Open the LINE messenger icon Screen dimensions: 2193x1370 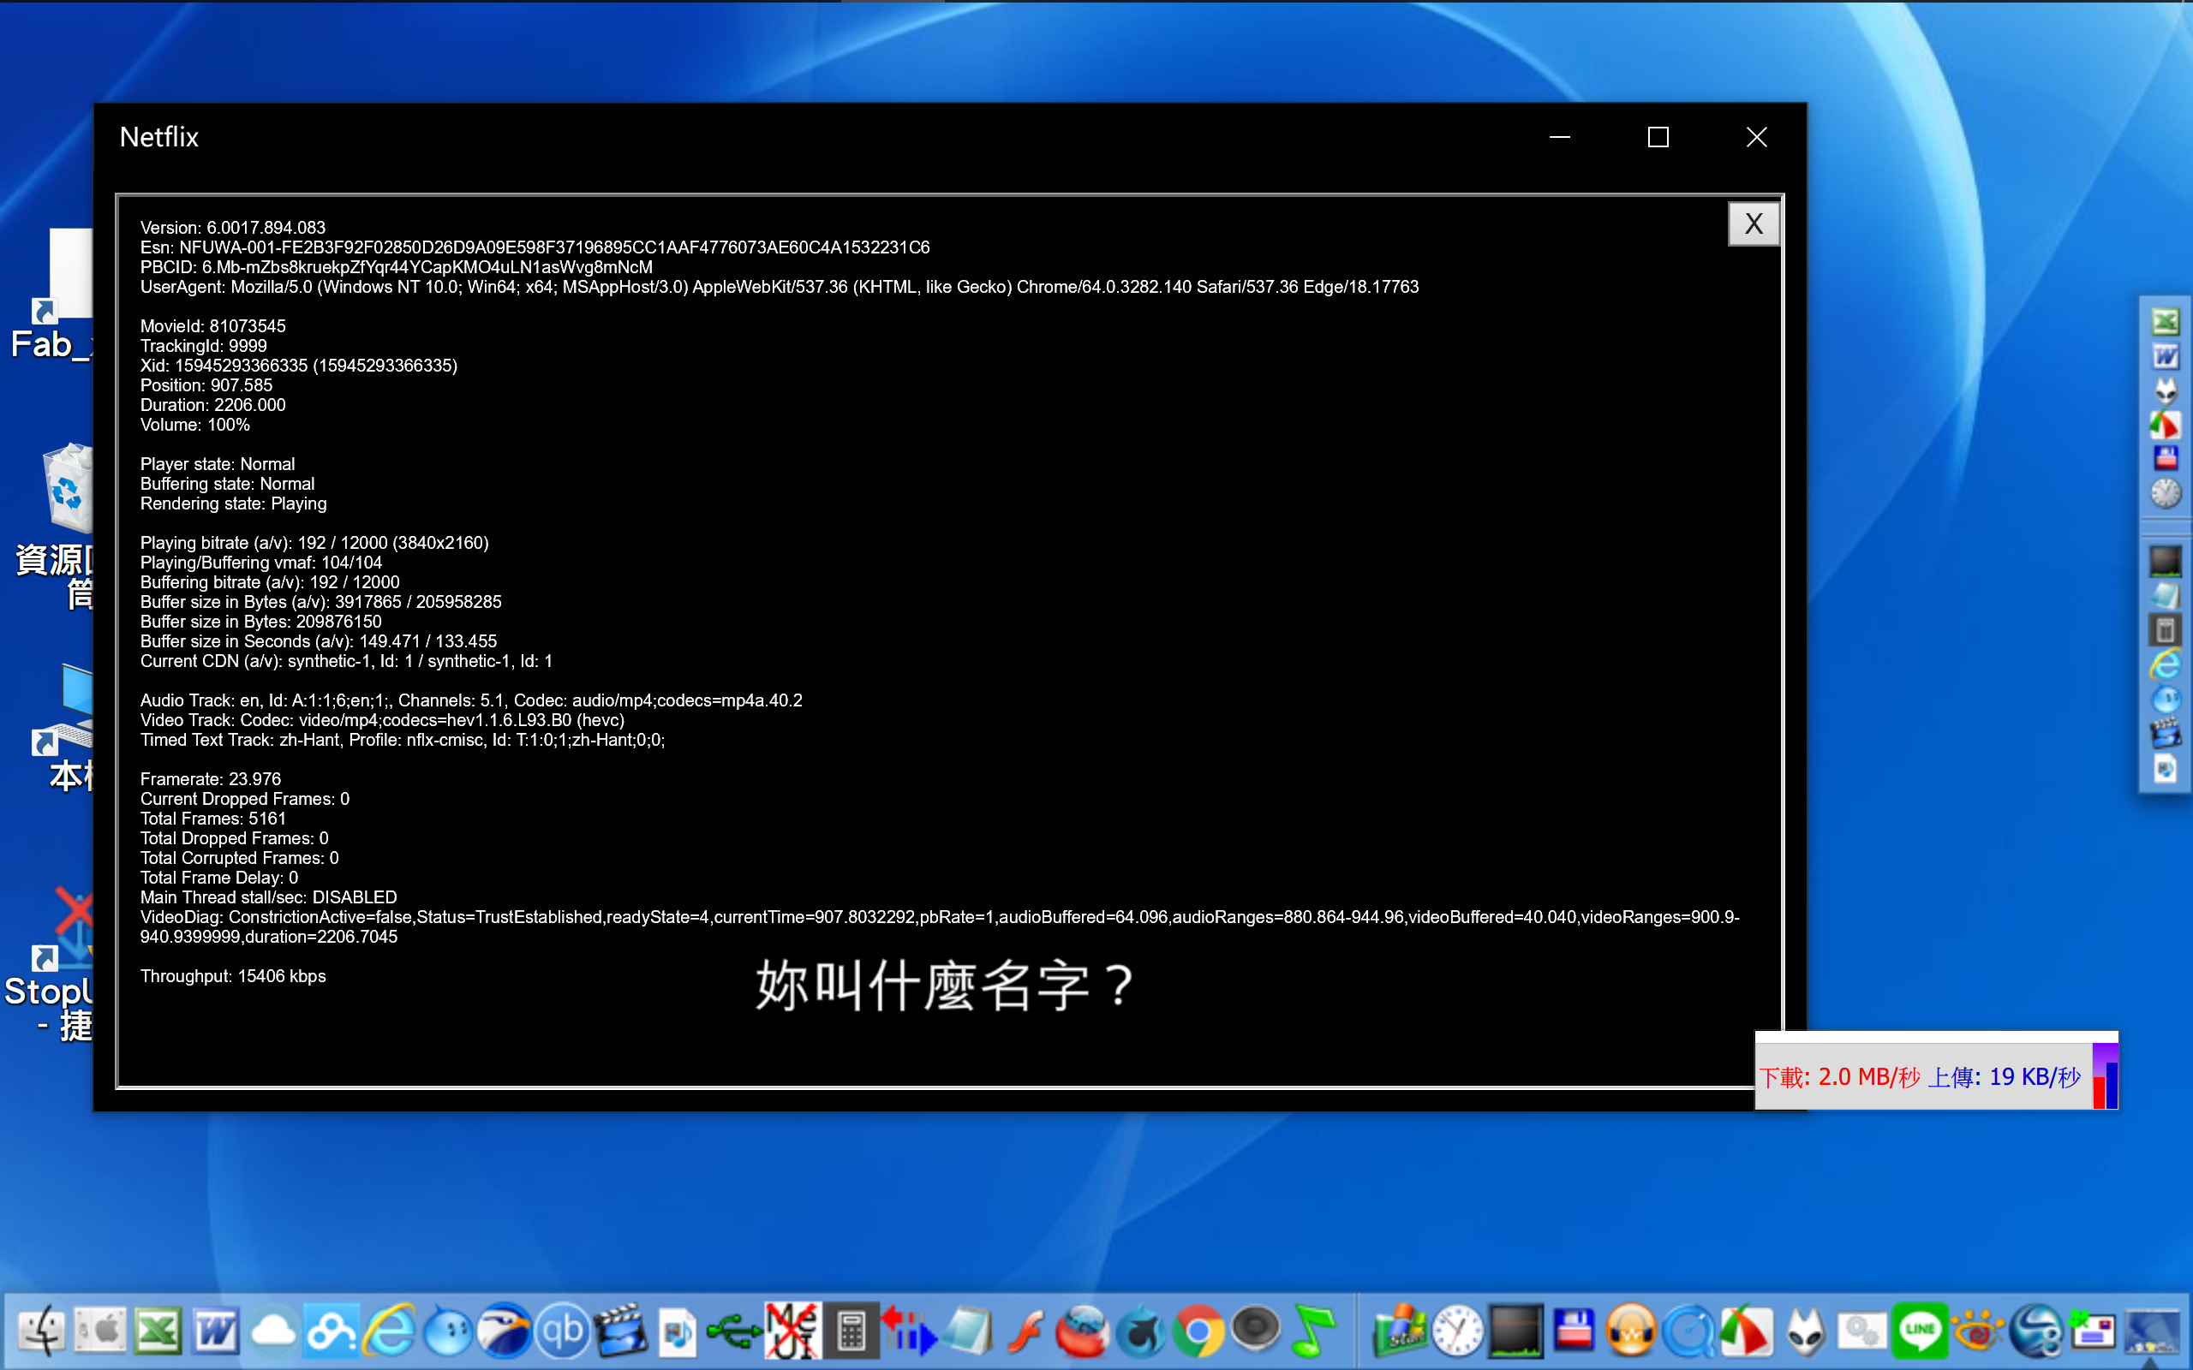click(x=1920, y=1331)
